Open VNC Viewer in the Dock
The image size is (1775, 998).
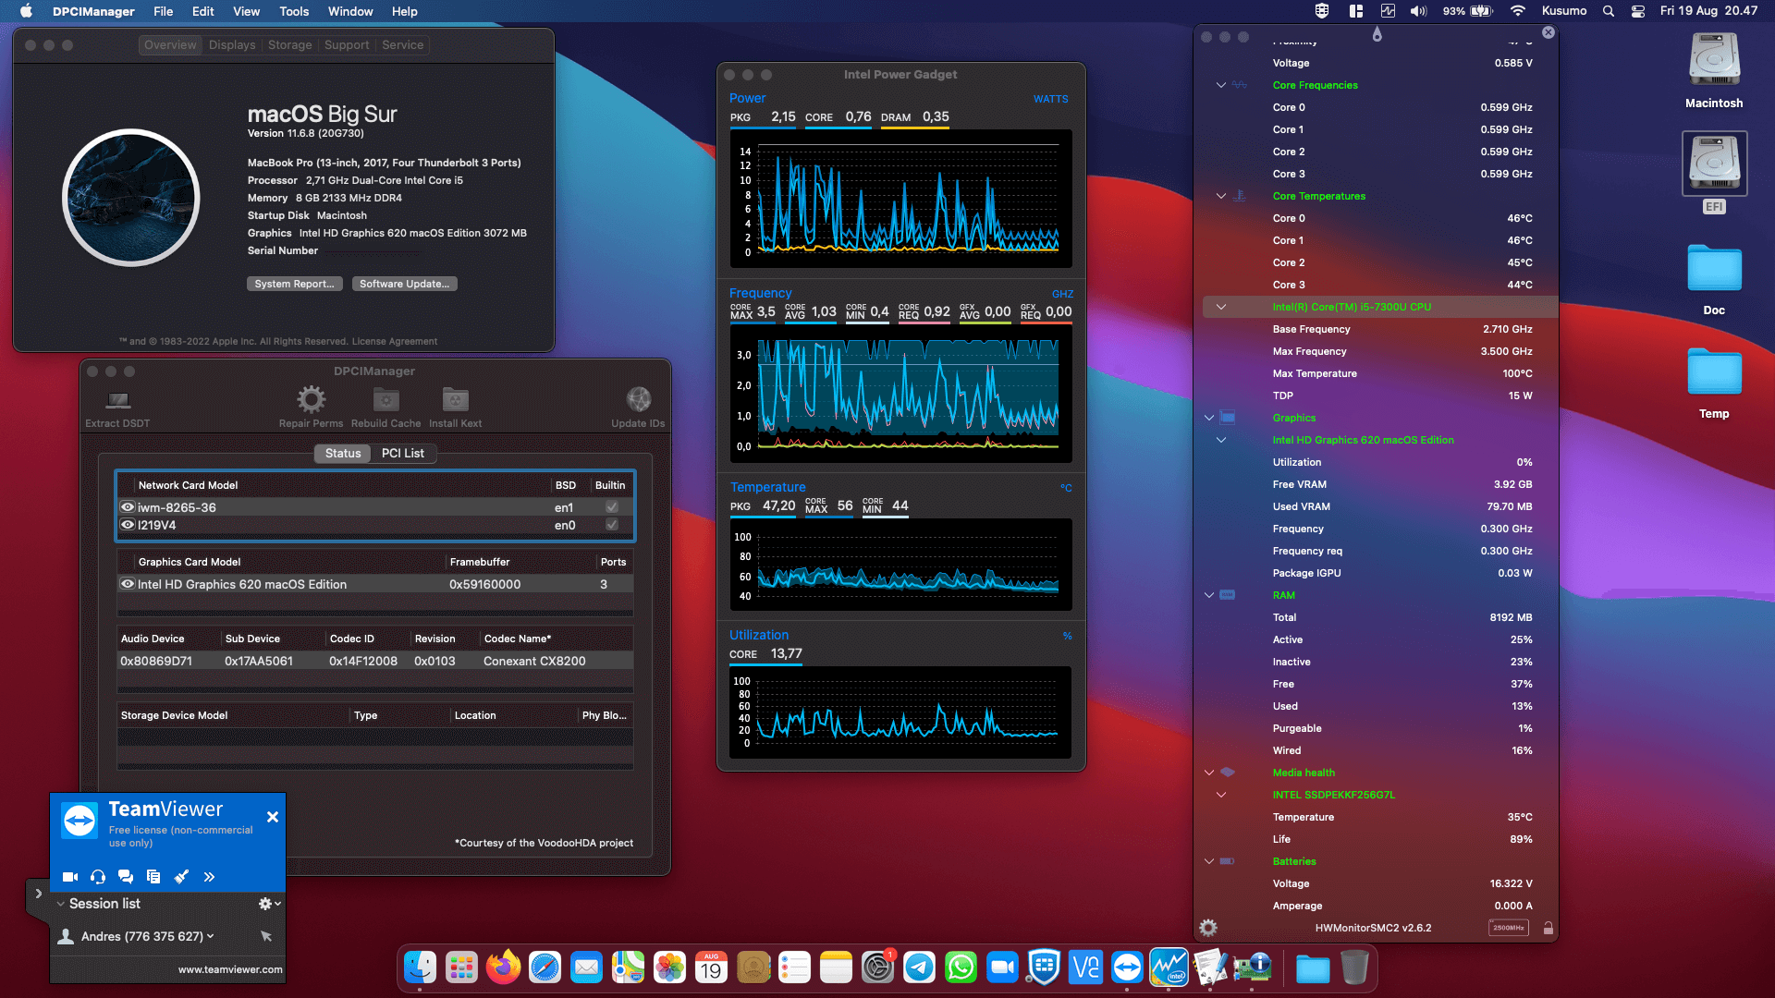pyautogui.click(x=1085, y=968)
